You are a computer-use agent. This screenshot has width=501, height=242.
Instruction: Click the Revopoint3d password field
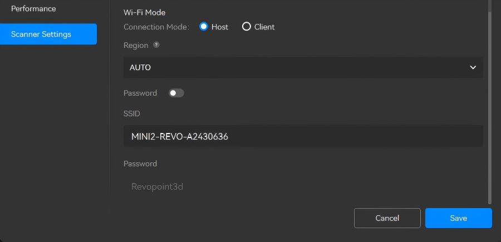(302, 187)
